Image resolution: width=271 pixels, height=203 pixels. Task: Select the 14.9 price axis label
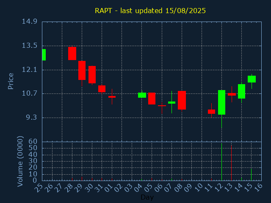pyautogui.click(x=29, y=22)
